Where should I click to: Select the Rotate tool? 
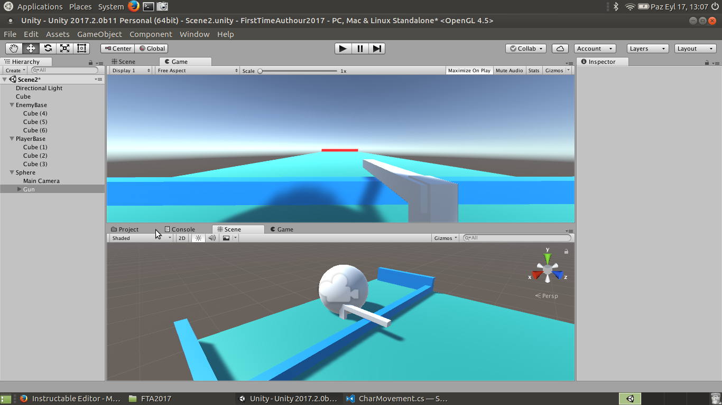(x=48, y=49)
